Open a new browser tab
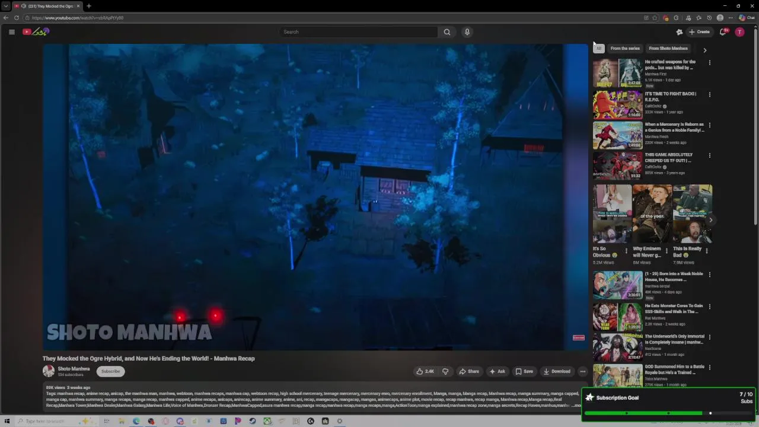The height and width of the screenshot is (427, 759). pyautogui.click(x=89, y=6)
